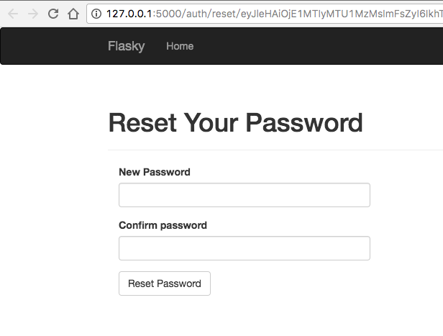This screenshot has width=443, height=336.
Task: Click the reset token portion of the URL
Action: coord(345,14)
